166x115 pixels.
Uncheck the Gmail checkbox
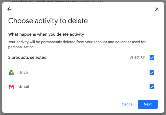click(152, 87)
